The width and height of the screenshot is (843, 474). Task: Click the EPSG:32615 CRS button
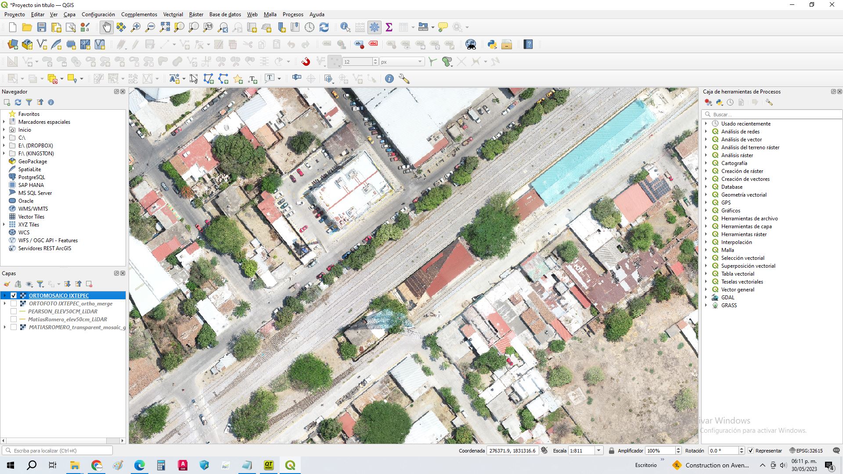pos(806,451)
